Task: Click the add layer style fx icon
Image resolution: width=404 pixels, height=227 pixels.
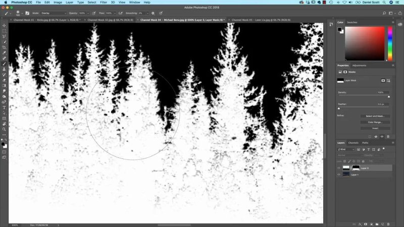Action: 360,224
